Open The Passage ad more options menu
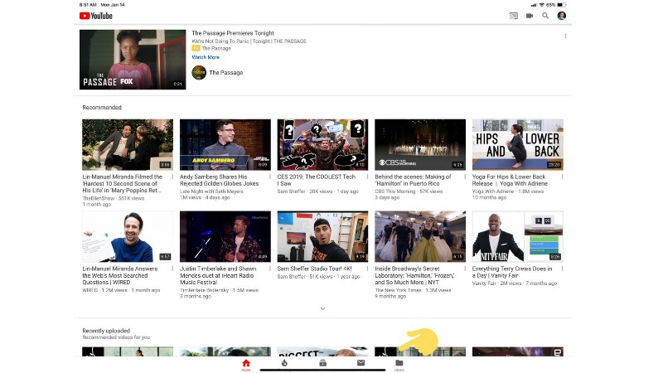Viewport: 663px width, 373px height. pyautogui.click(x=565, y=36)
